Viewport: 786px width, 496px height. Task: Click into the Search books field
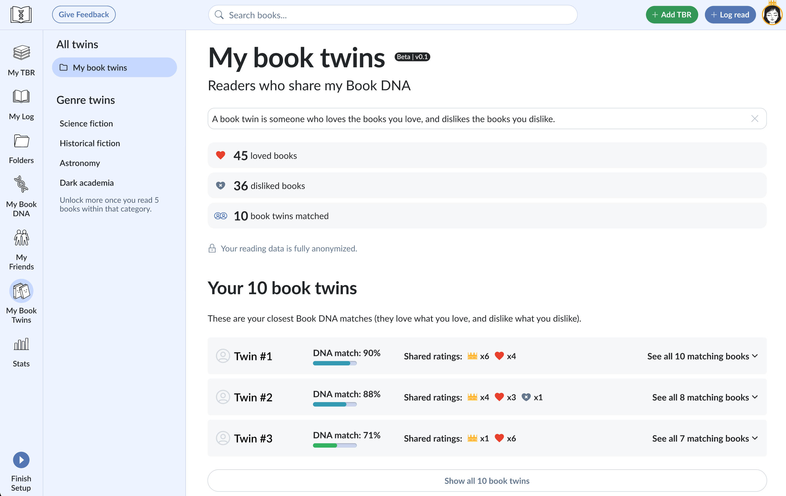(x=393, y=15)
